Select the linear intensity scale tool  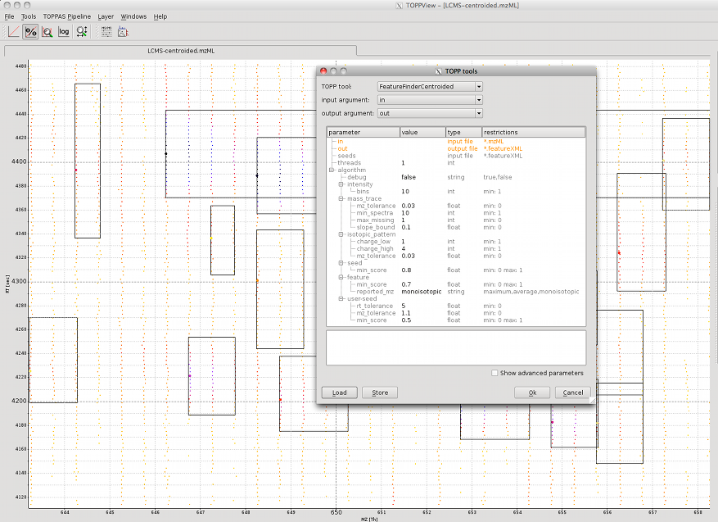(16, 31)
